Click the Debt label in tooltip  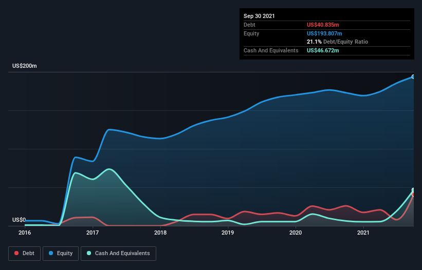pos(249,25)
